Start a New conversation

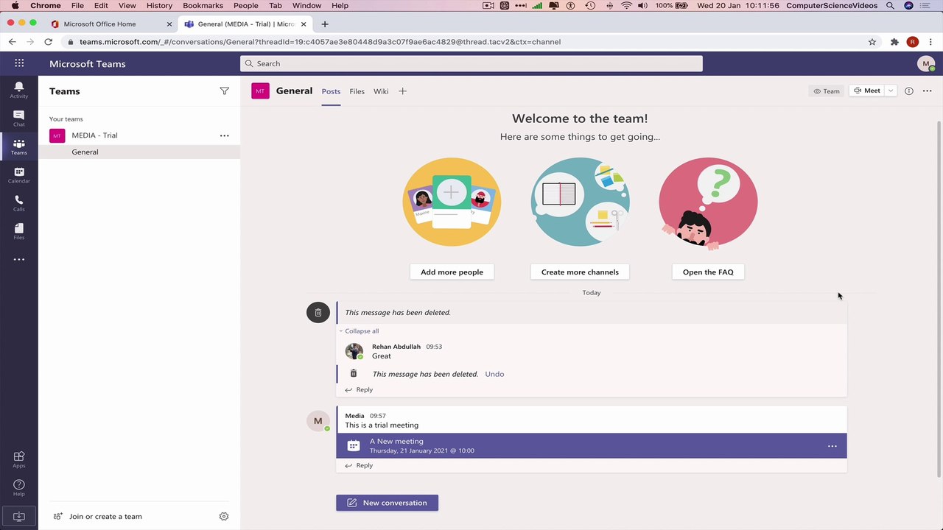(x=387, y=503)
